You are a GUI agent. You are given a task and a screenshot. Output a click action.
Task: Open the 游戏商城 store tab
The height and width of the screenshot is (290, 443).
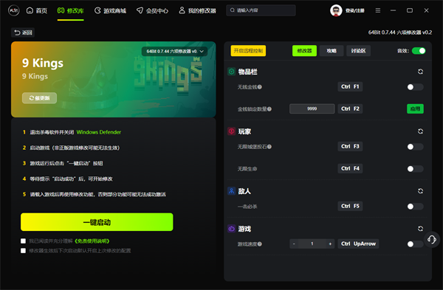(x=110, y=11)
